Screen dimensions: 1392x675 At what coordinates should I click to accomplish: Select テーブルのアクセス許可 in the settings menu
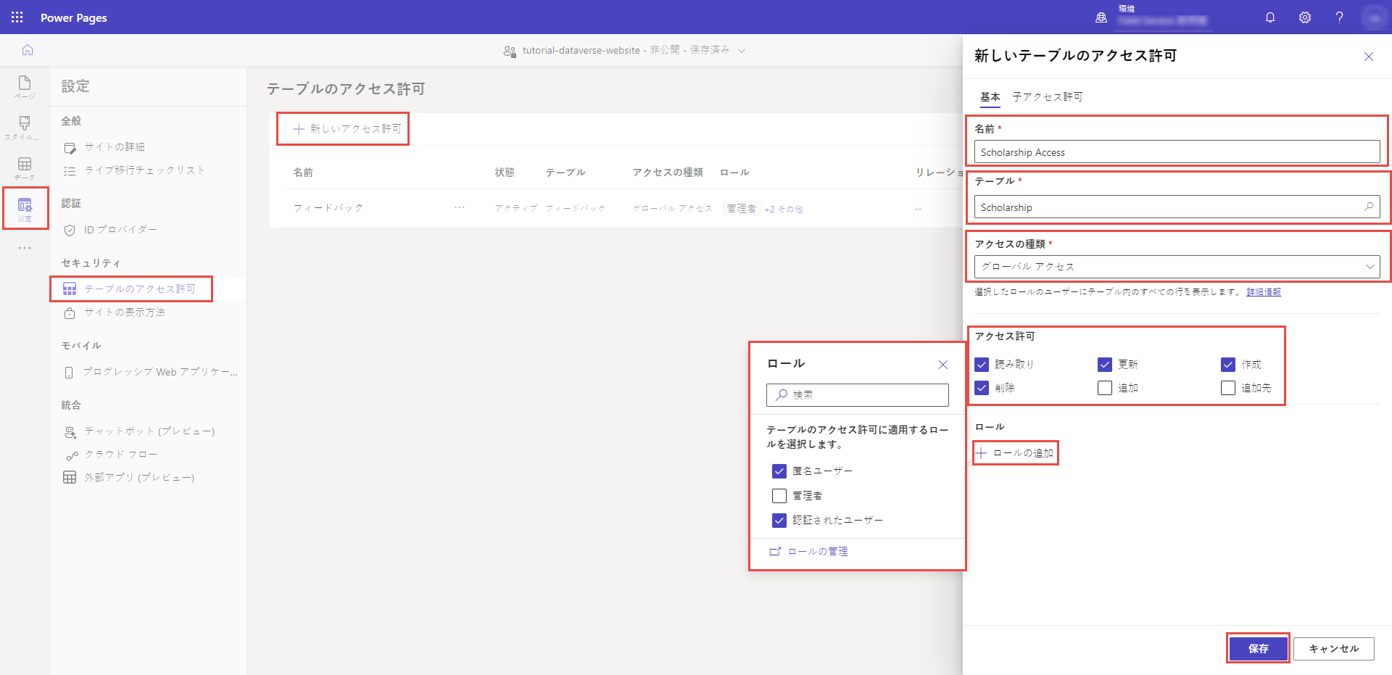130,289
